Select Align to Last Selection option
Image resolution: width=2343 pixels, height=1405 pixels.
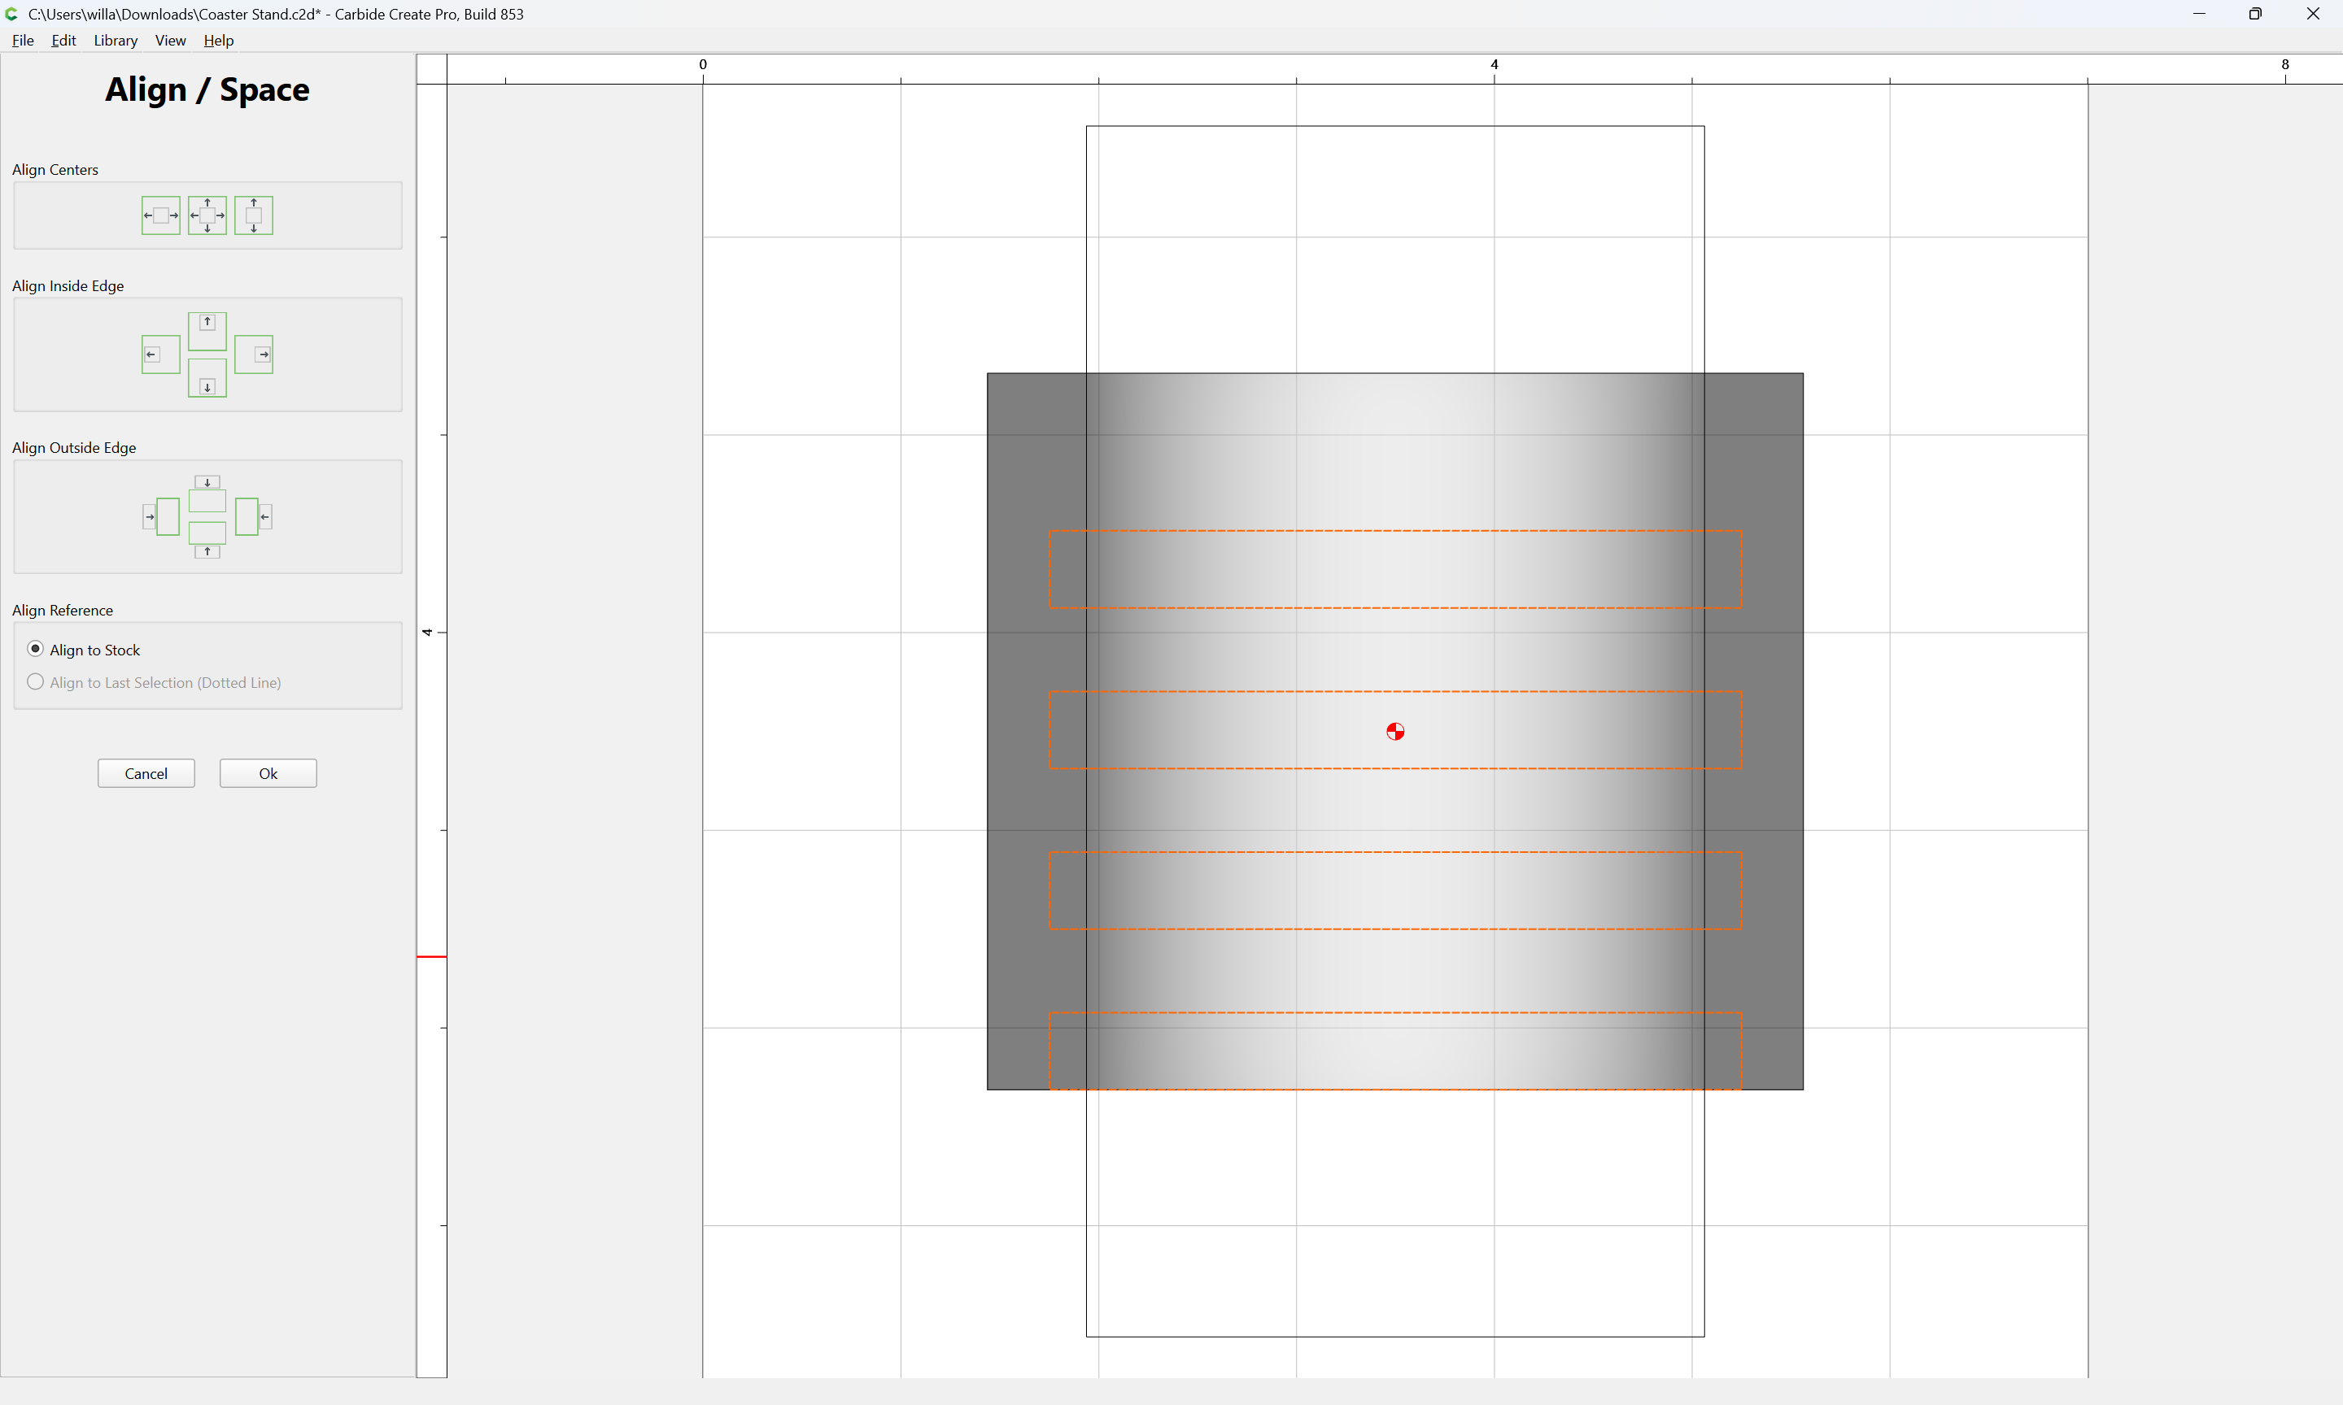(155, 683)
